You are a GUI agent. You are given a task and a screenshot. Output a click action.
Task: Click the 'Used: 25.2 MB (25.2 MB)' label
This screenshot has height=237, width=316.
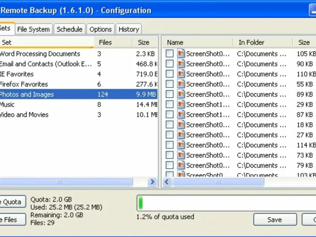66,207
